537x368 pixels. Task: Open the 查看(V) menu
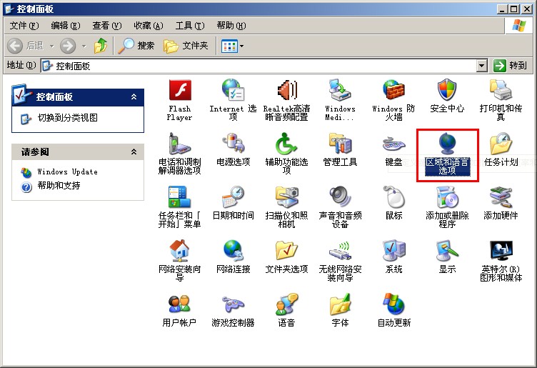pyautogui.click(x=106, y=26)
